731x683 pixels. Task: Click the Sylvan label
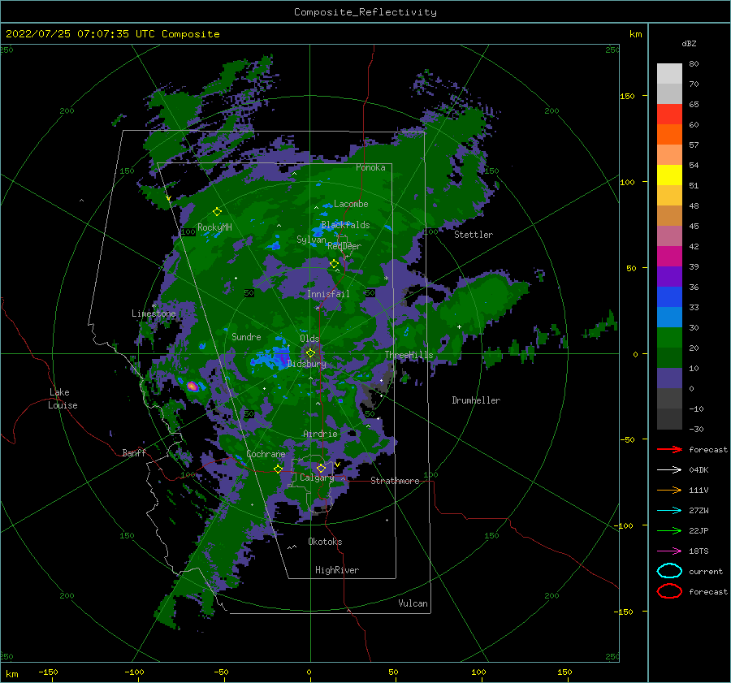[311, 240]
